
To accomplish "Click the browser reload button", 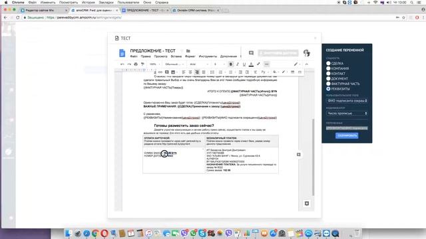I will coord(18,17).
